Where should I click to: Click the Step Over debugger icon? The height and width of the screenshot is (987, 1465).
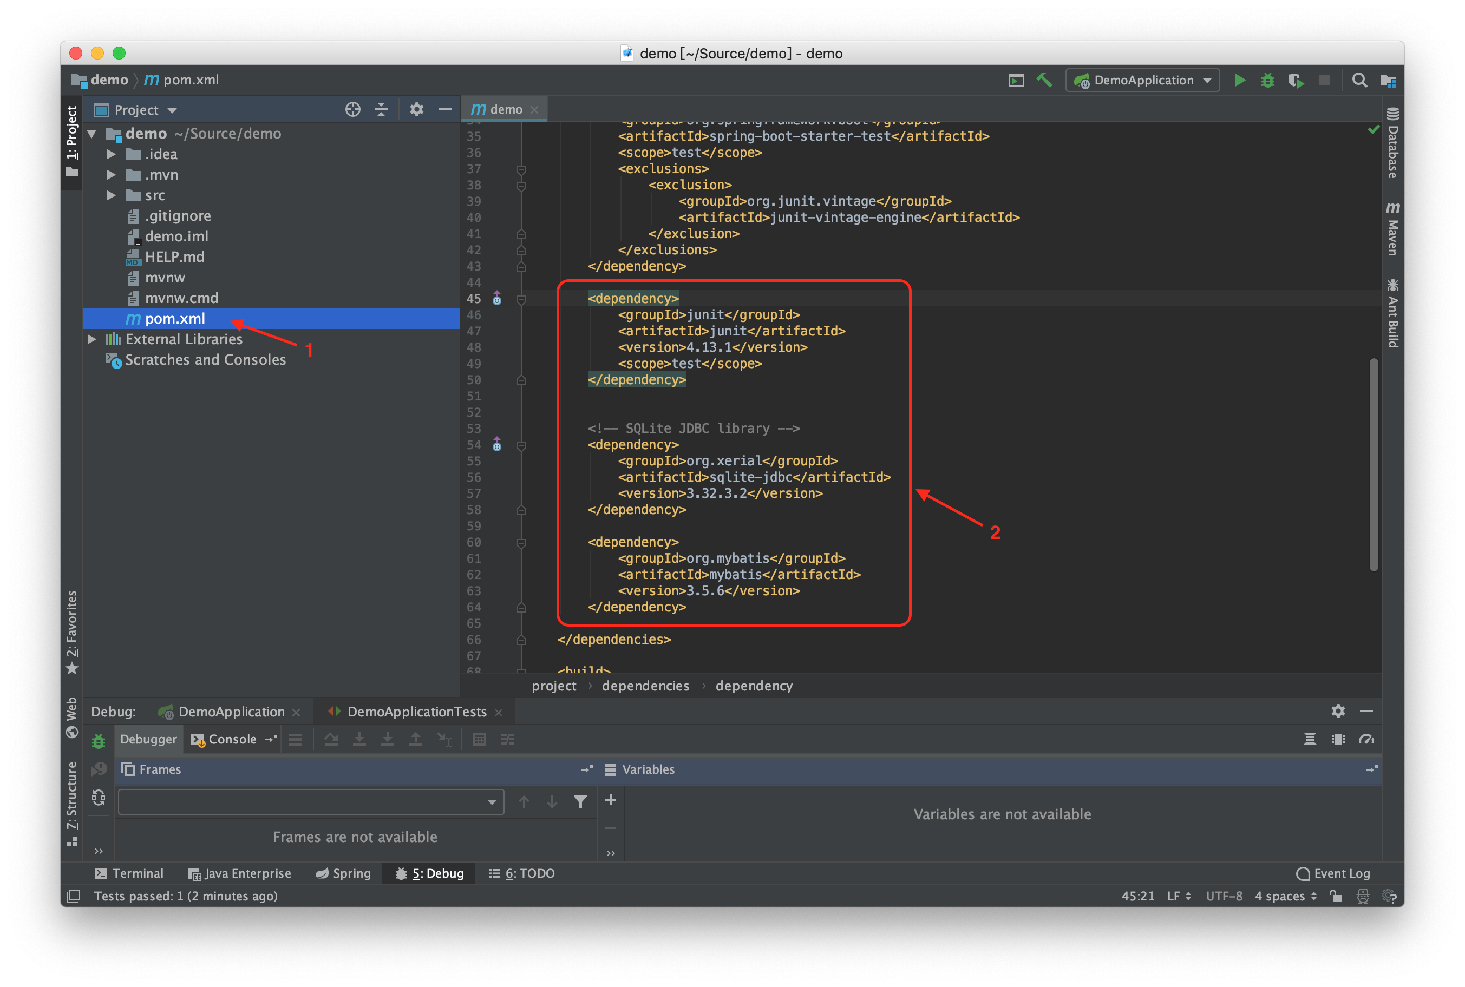(x=331, y=739)
